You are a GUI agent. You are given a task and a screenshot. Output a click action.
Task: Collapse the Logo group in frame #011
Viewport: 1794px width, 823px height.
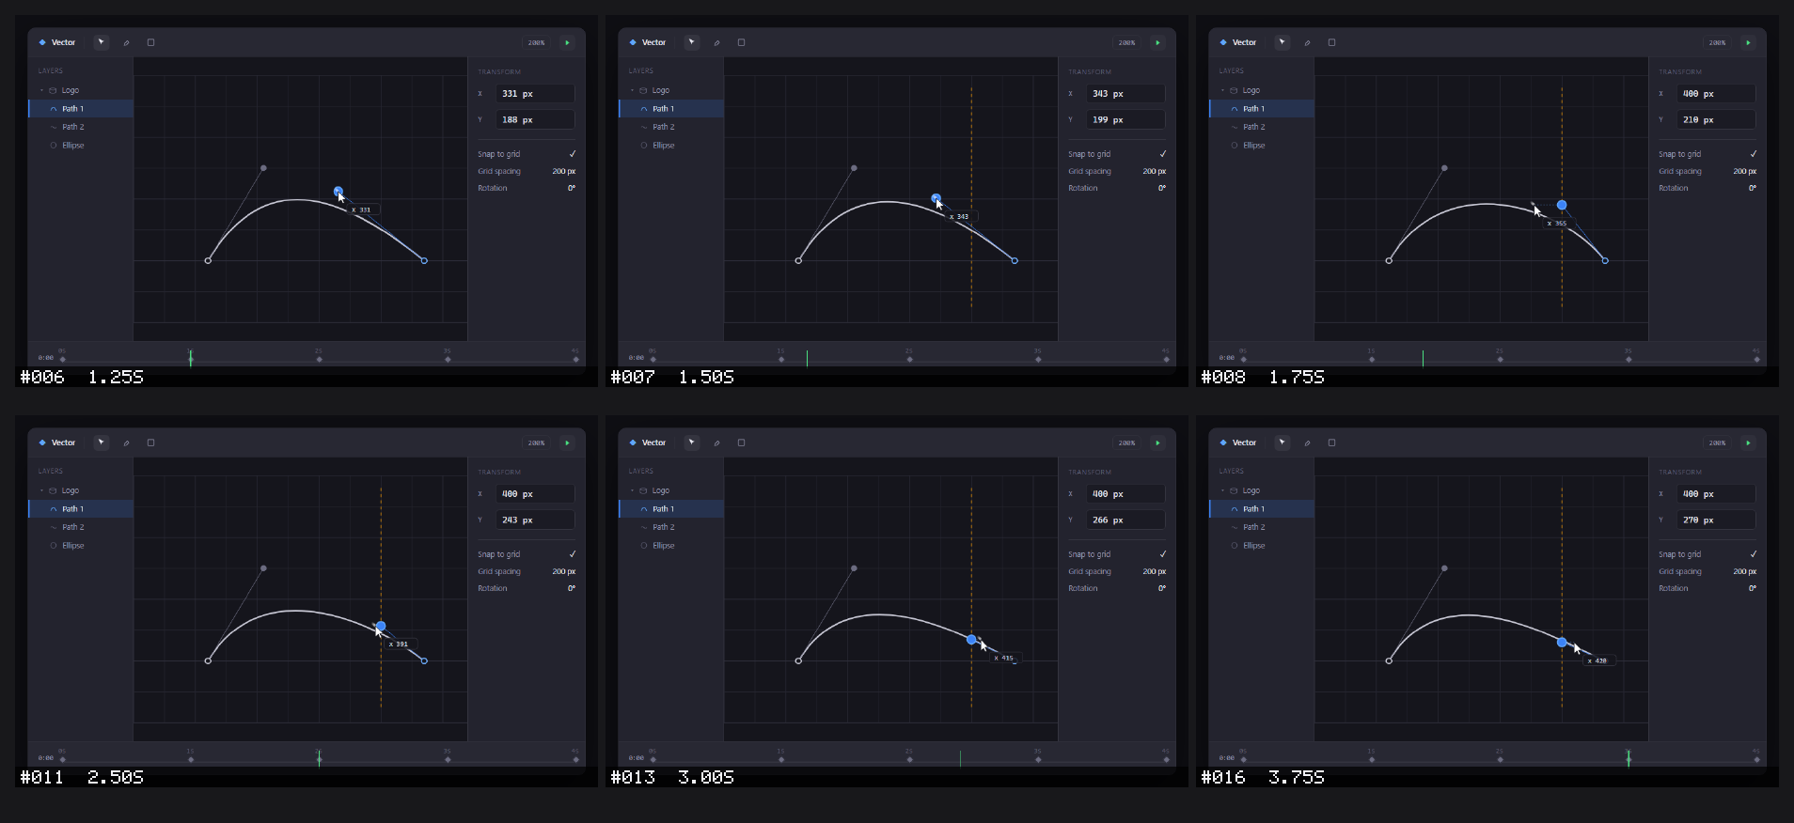[x=41, y=490]
